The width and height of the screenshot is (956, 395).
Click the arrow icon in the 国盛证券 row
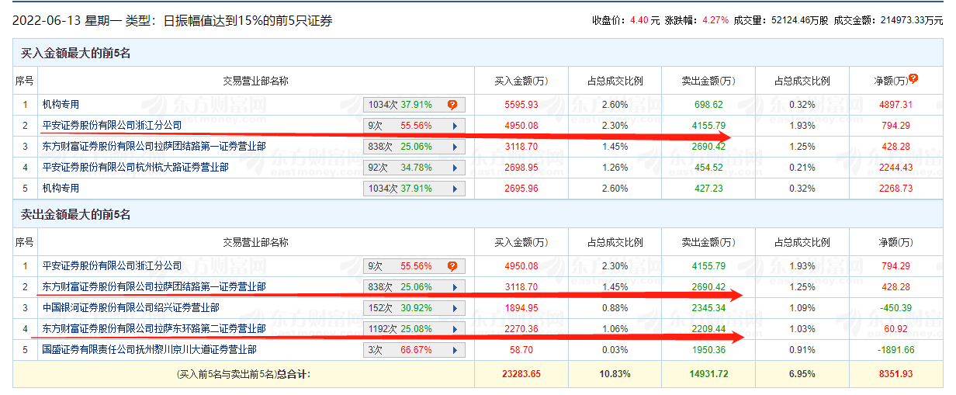[x=454, y=350]
